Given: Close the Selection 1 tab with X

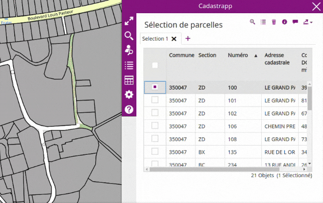Looking at the screenshot, I should click(174, 39).
